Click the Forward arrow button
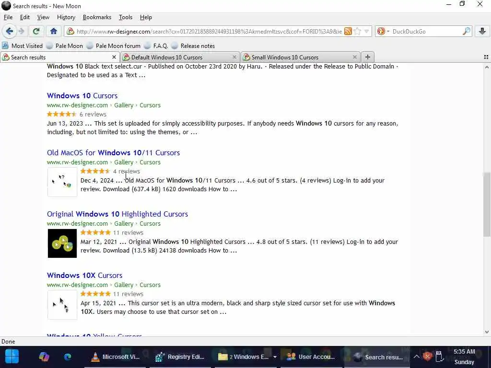Viewport: 491px width, 368px height. point(22,31)
